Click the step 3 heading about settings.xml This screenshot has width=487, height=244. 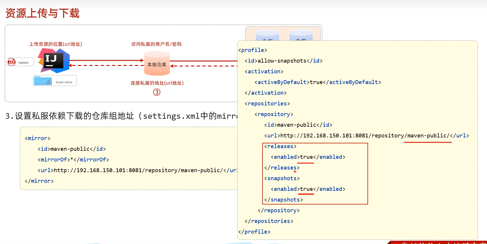click(121, 116)
